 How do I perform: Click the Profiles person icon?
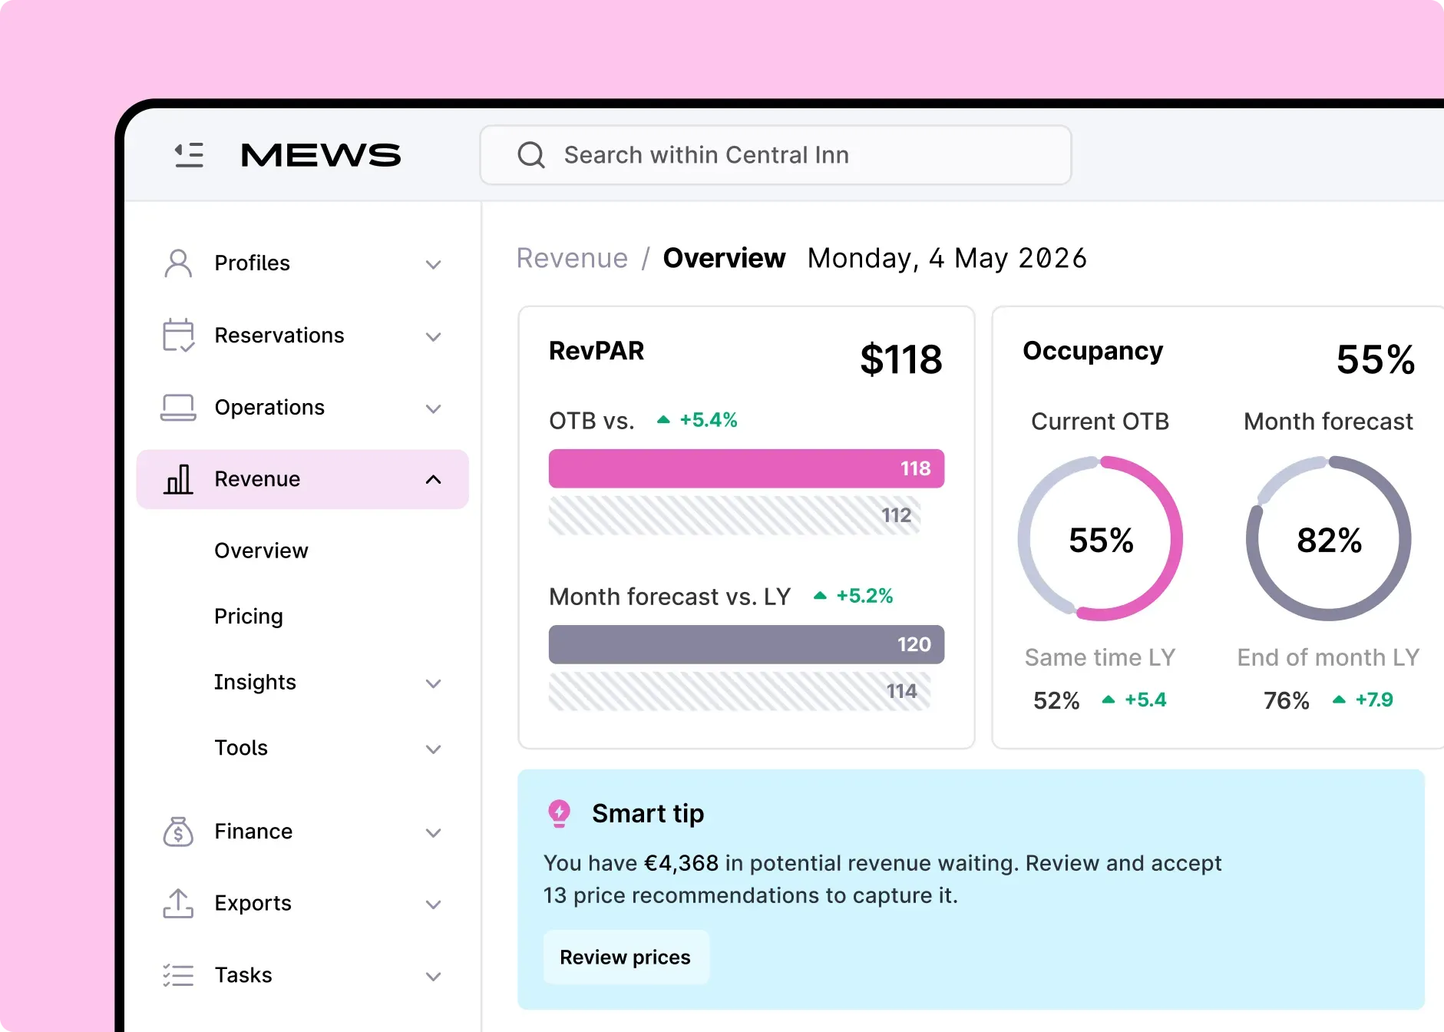[178, 263]
